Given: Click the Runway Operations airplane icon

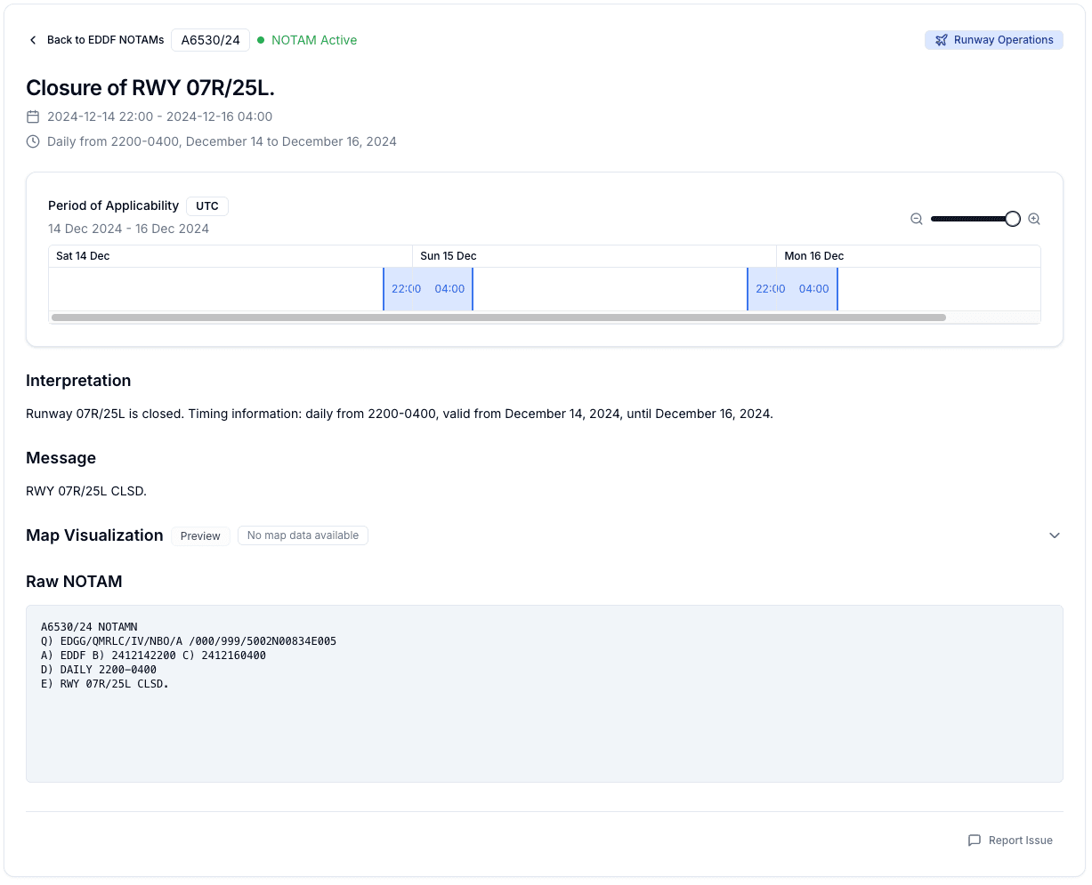Looking at the screenshot, I should click(941, 40).
